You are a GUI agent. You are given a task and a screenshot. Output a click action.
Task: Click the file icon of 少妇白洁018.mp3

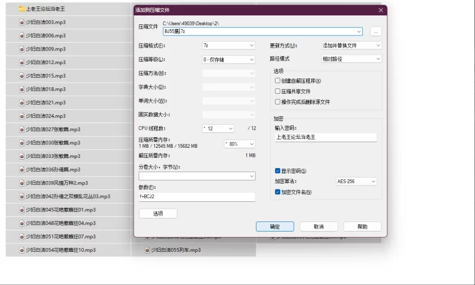click(21, 89)
